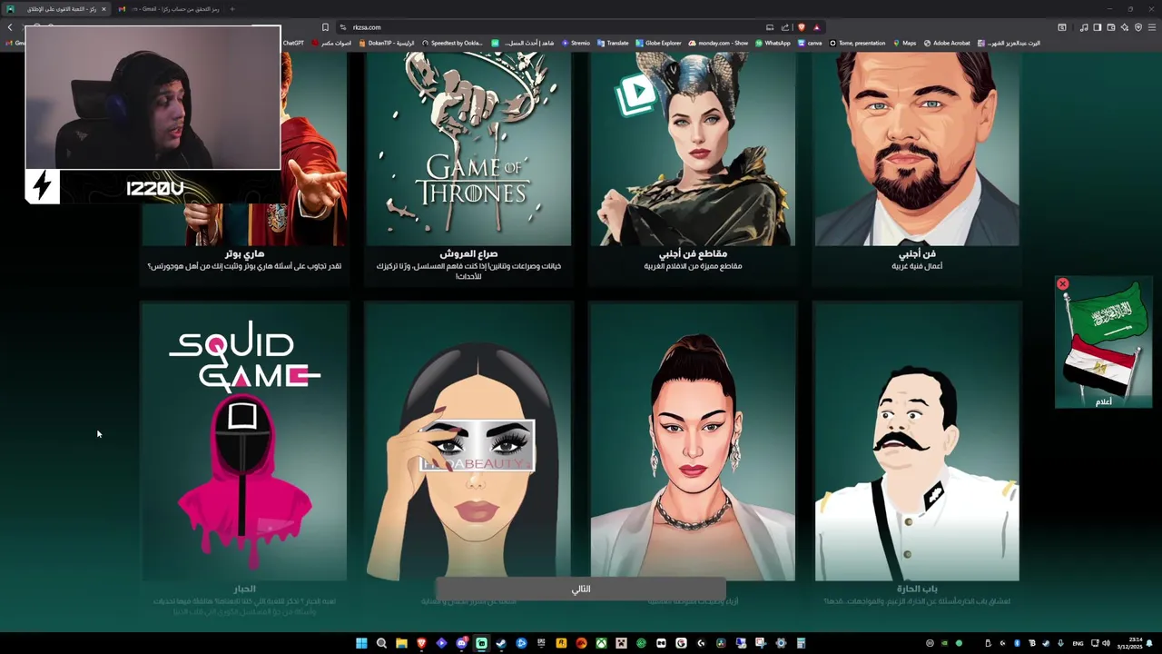Open Leo AI toolbar icon
This screenshot has width=1162, height=654.
tap(1125, 27)
